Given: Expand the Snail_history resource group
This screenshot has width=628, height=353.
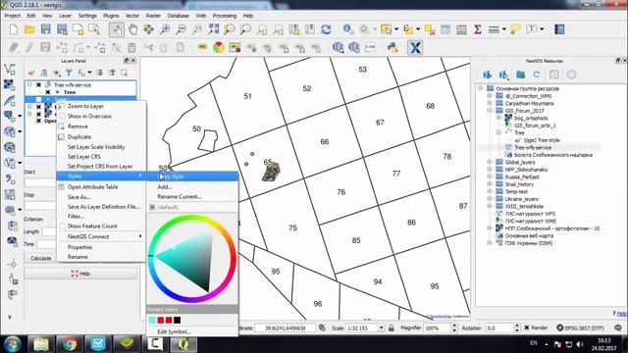Looking at the screenshot, I should [490, 184].
